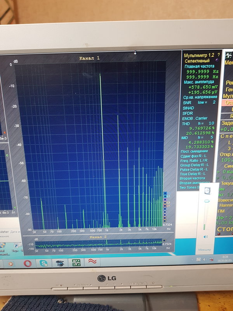Click the network status tray icon
This screenshot has width=233, height=311.
(x=211, y=259)
